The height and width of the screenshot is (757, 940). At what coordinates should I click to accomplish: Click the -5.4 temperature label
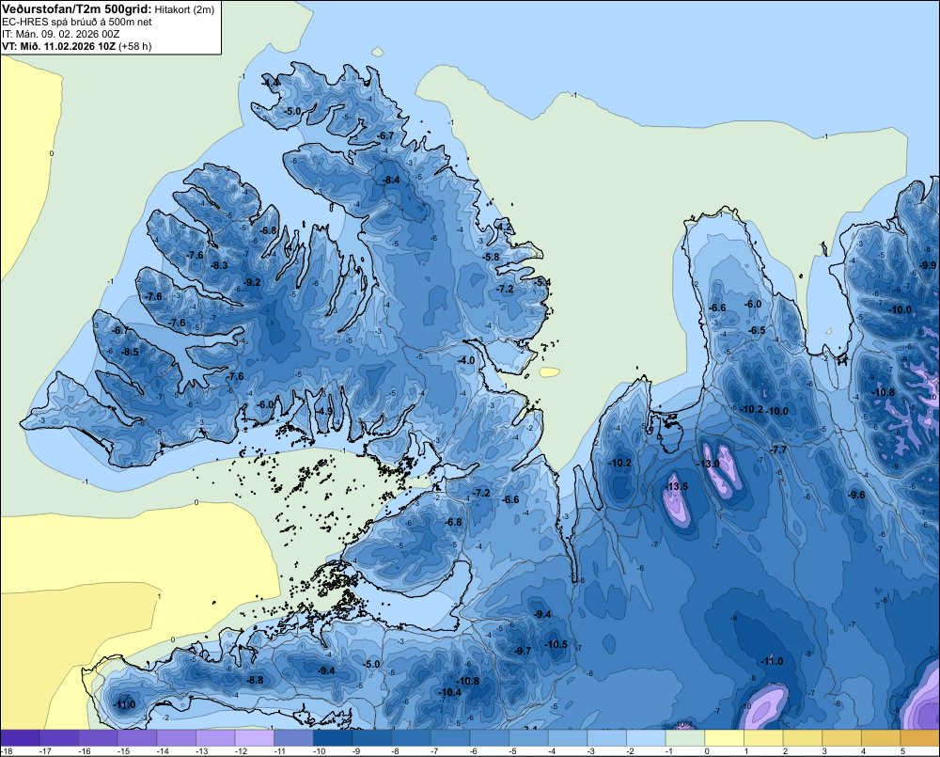point(543,282)
